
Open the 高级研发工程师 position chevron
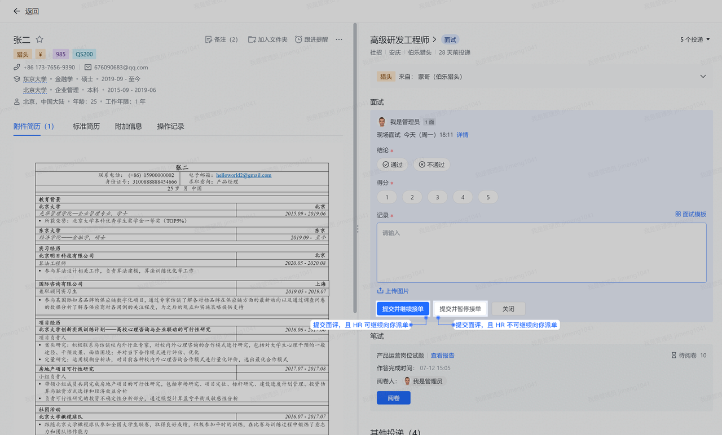pyautogui.click(x=434, y=40)
